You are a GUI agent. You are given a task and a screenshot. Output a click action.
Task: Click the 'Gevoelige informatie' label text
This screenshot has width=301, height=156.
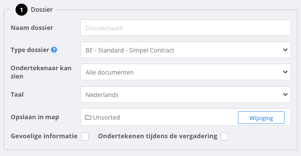pos(44,136)
